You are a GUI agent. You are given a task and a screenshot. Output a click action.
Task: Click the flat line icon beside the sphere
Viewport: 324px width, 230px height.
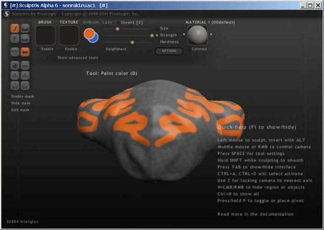25,66
